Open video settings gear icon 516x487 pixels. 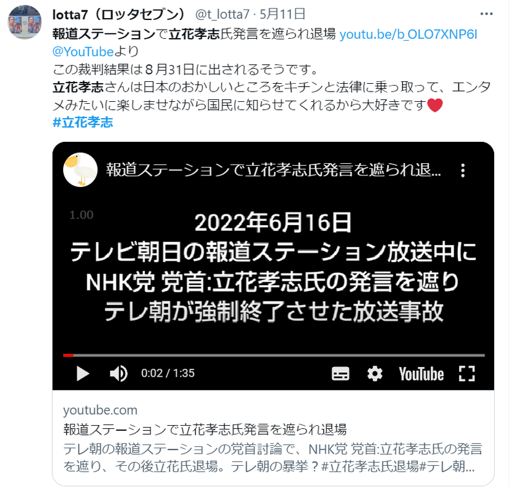tap(375, 373)
